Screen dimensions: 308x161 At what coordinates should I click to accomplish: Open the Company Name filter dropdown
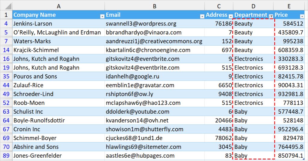tap(102, 16)
